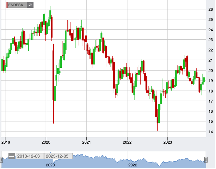Click the 17 price label on the y-axis
Viewport: 216px width, 169px height.
tap(210, 101)
